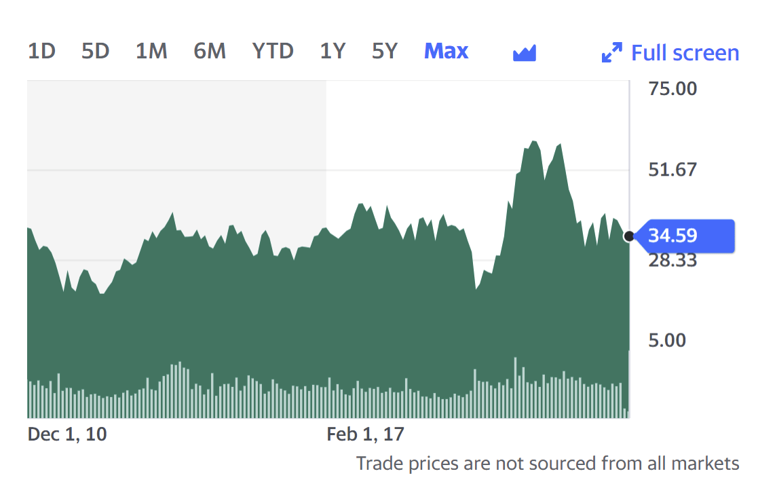Click the 75.00 price axis label
The image size is (777, 482).
672,89
